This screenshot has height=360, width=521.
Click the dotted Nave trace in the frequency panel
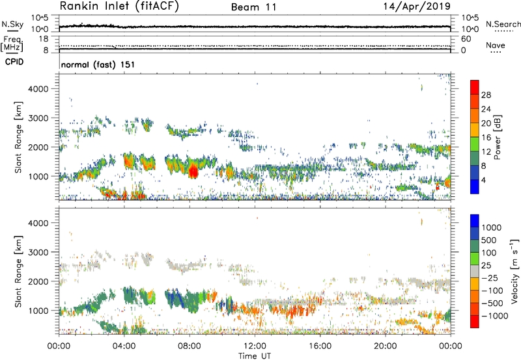click(255, 45)
